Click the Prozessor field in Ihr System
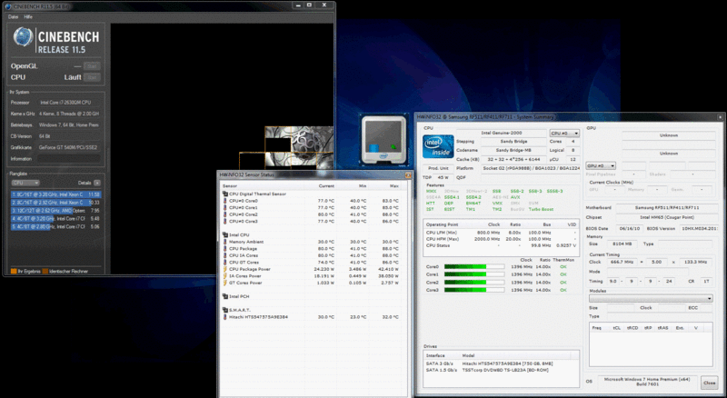Viewport: 727px width, 398px height. pos(69,103)
